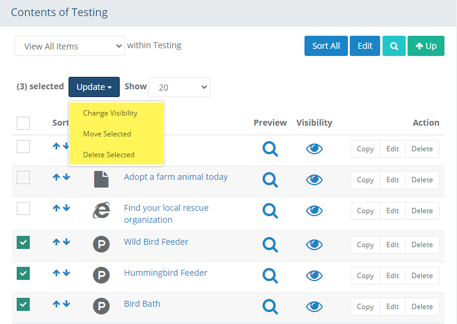Click the teal search magnifier button

click(394, 46)
